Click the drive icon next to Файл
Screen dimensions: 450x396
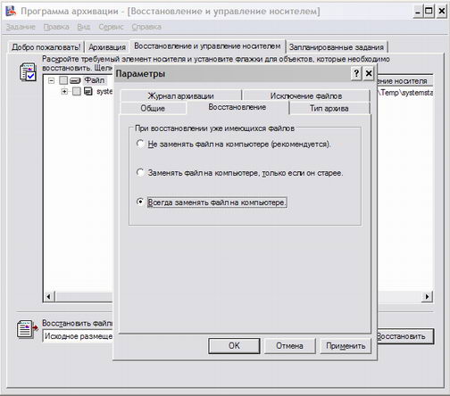point(75,80)
